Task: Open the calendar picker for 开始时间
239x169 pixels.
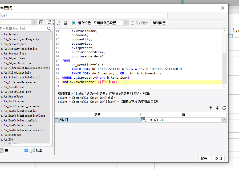Action: pyautogui.click(x=143, y=120)
